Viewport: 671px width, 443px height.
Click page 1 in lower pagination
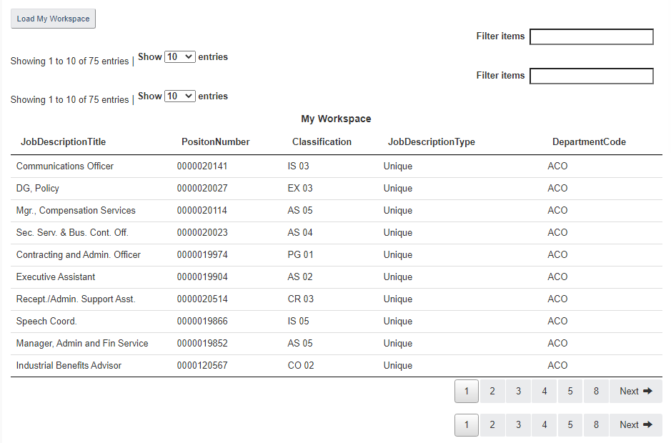[467, 424]
